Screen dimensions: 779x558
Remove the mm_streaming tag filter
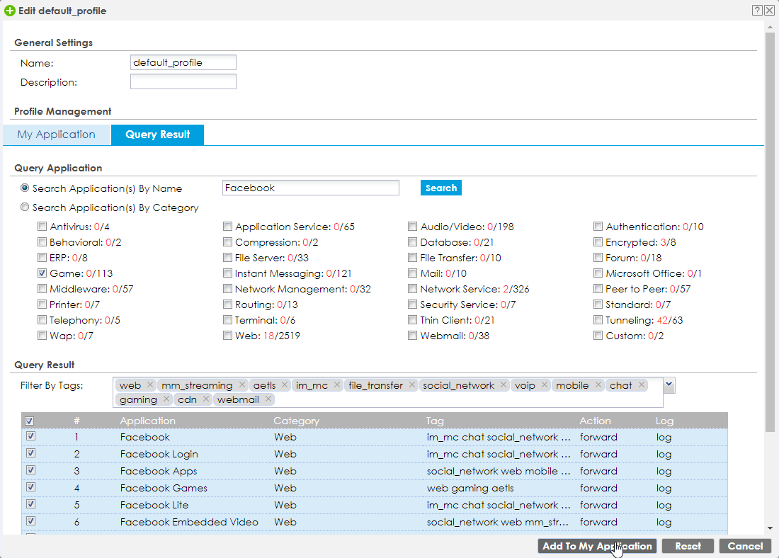(242, 385)
